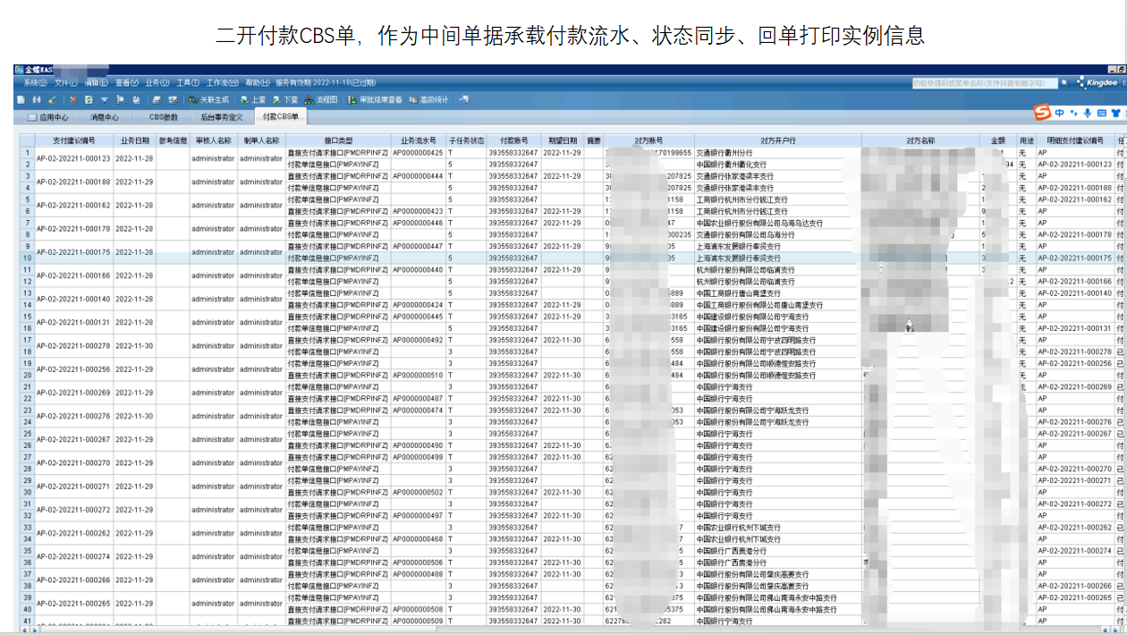Screen dimensions: 1127x635
Task: Click the new document toolbar icon
Action: click(x=20, y=99)
